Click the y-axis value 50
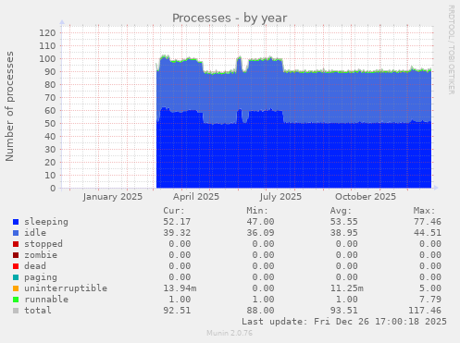Screen dimensions: 460x343 pyautogui.click(x=50, y=124)
